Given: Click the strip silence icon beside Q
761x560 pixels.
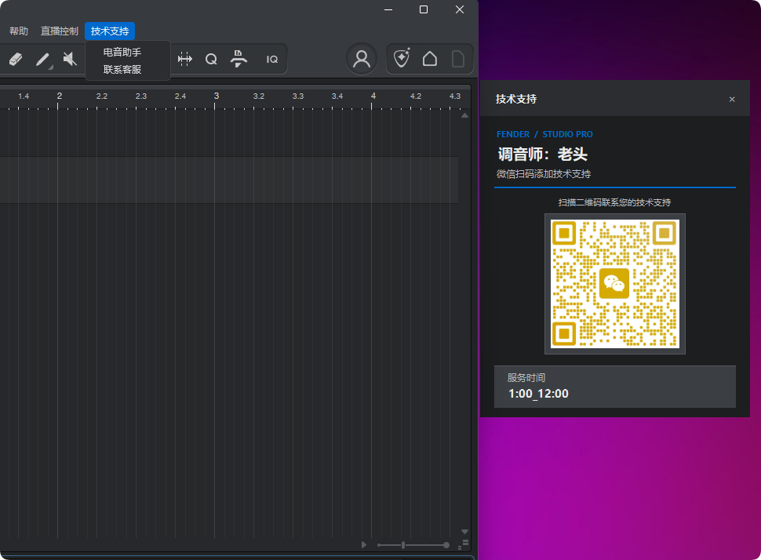Looking at the screenshot, I should coord(238,59).
